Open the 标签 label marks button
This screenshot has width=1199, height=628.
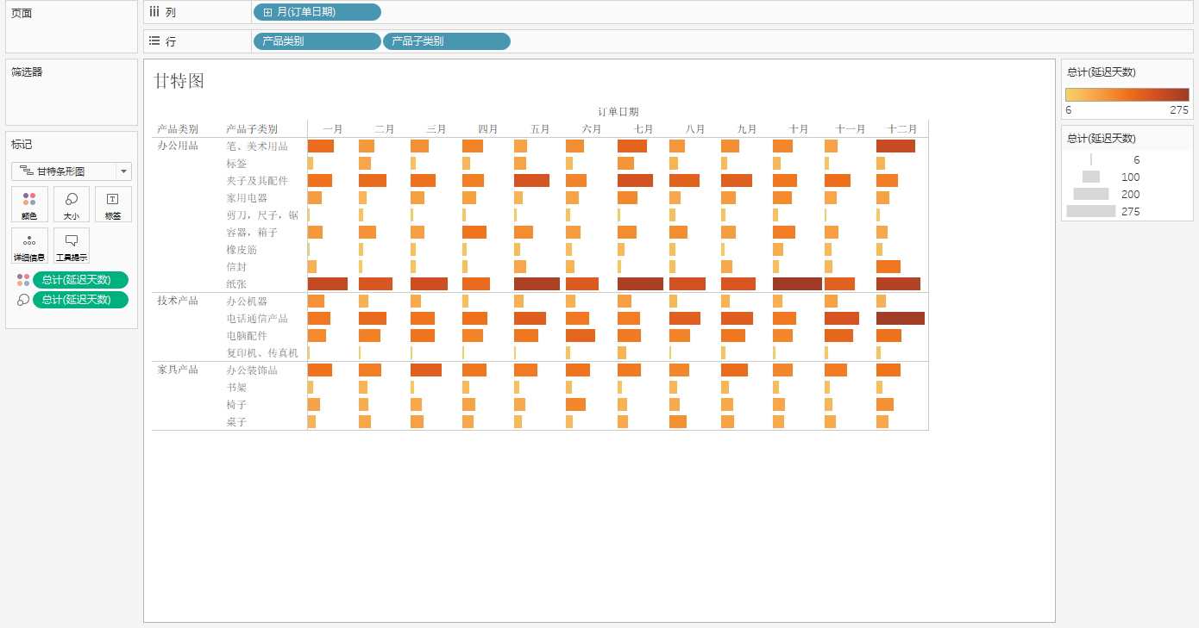coord(113,204)
